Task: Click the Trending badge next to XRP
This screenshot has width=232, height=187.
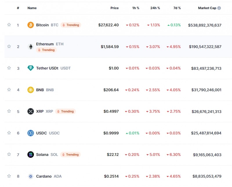Action: (x=65, y=111)
